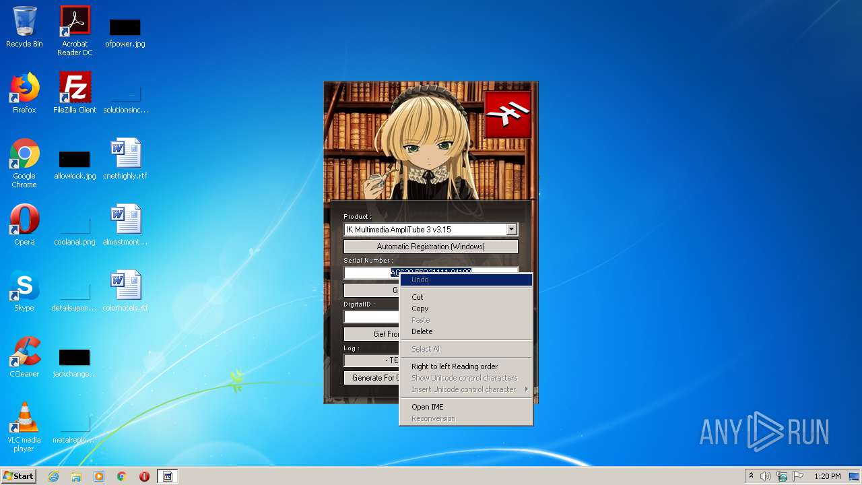This screenshot has height=485, width=862.
Task: Choose Delete from context menu
Action: click(466, 331)
